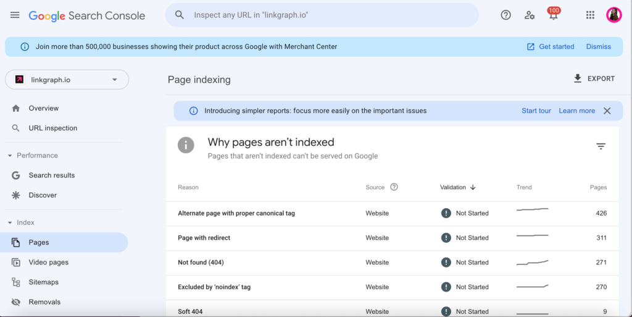Collapse the Index section
This screenshot has height=317, width=632.
10,222
